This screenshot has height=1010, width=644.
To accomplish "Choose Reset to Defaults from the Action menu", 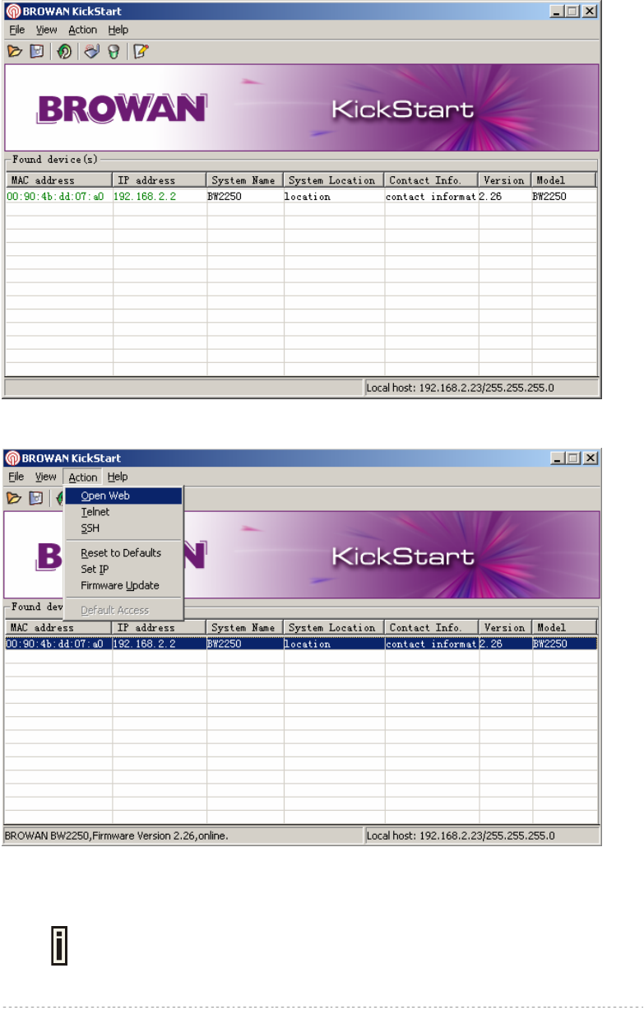I will coord(123,552).
